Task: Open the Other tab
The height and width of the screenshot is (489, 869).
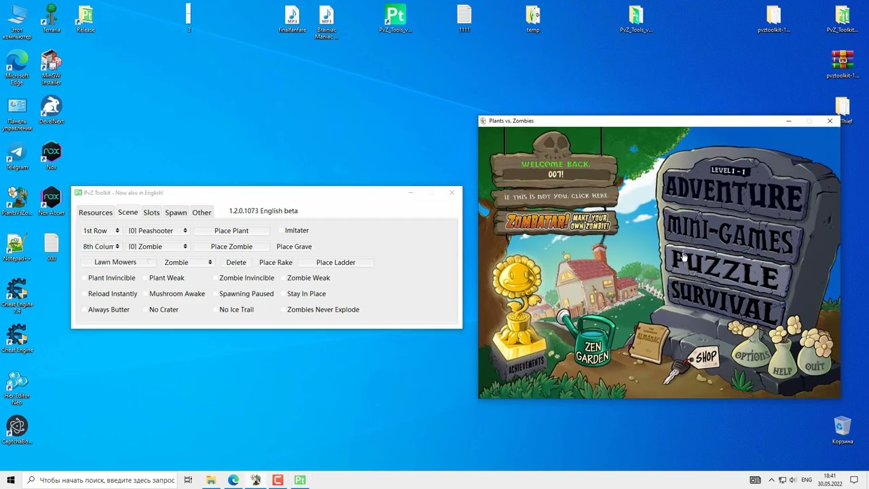Action: tap(202, 213)
